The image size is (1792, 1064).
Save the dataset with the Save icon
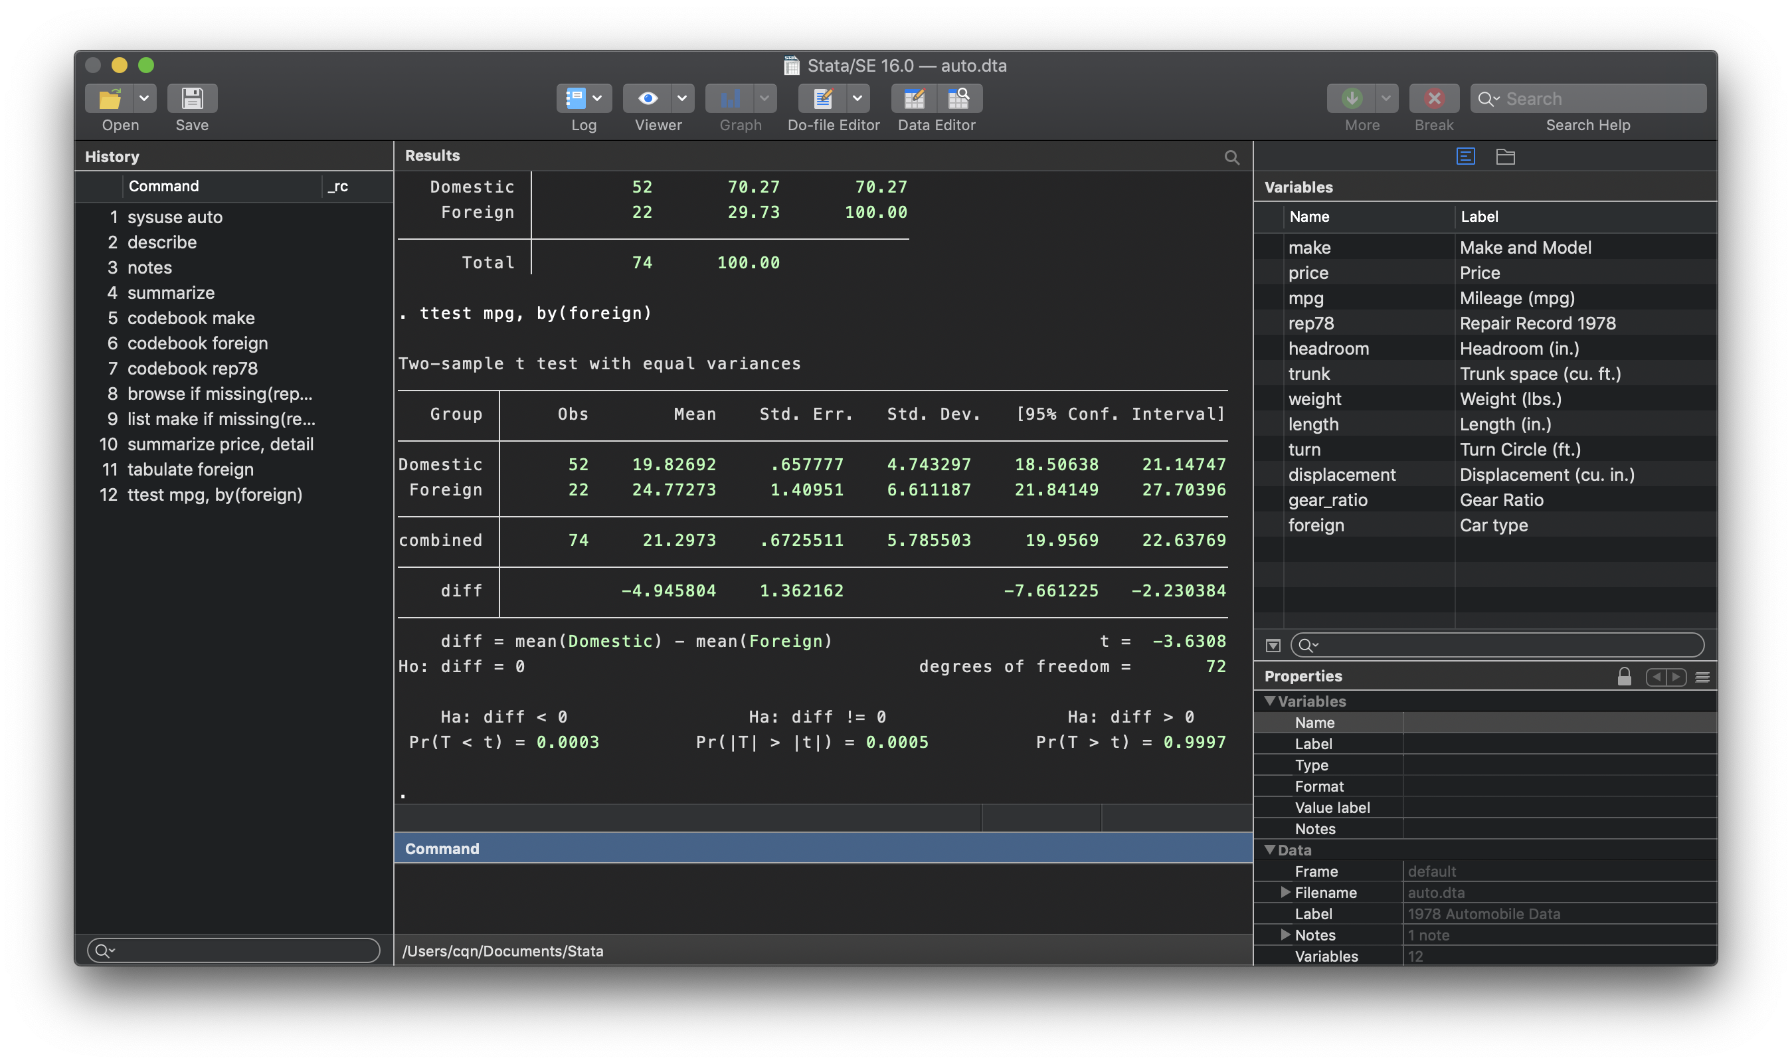click(192, 98)
